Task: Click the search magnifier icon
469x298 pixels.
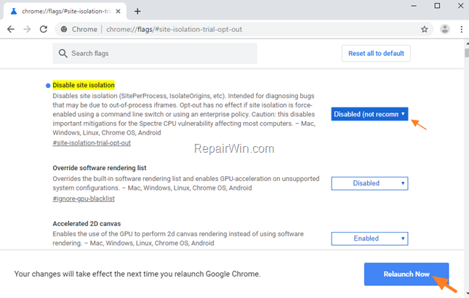Action: coord(63,54)
